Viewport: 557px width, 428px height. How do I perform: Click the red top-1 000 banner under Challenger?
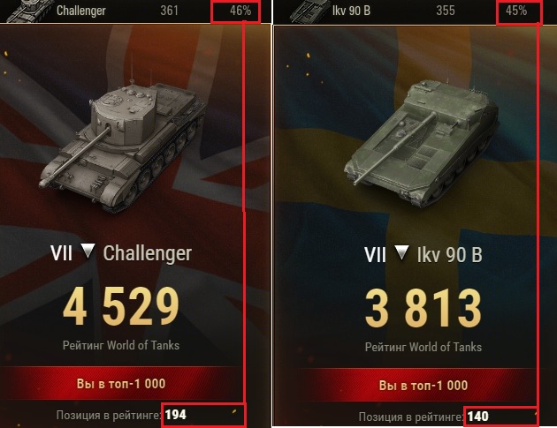(x=121, y=384)
